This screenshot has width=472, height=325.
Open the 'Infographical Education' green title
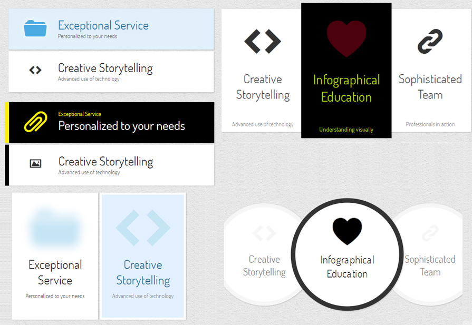coord(346,88)
